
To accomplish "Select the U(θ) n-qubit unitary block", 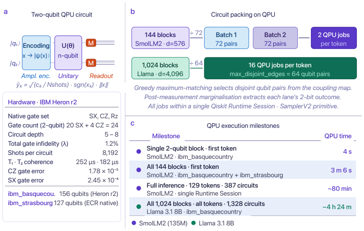I will 68,53.
